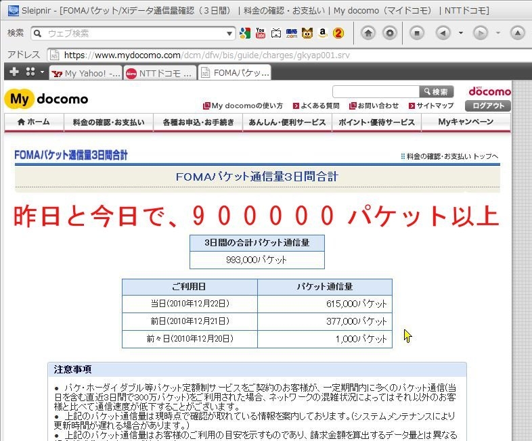532x441 pixels.
Task: Open Kakaku.com search shortcut icon
Action: point(292,33)
